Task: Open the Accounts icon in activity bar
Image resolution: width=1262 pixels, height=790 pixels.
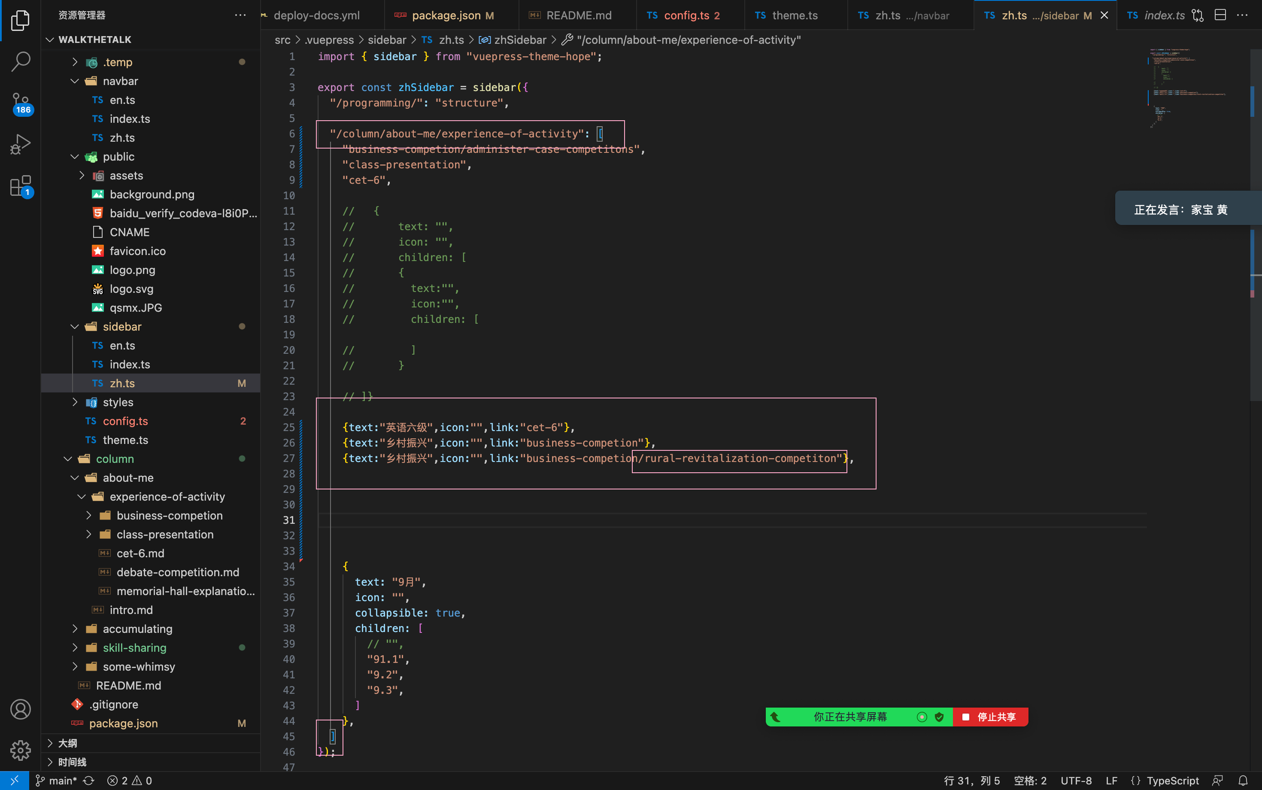Action: 20,710
